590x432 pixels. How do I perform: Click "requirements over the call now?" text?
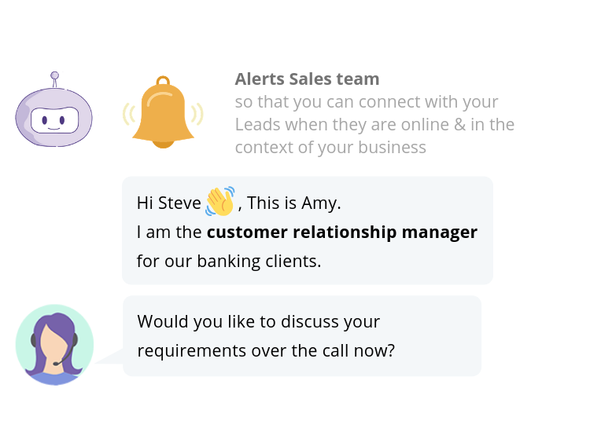point(265,351)
